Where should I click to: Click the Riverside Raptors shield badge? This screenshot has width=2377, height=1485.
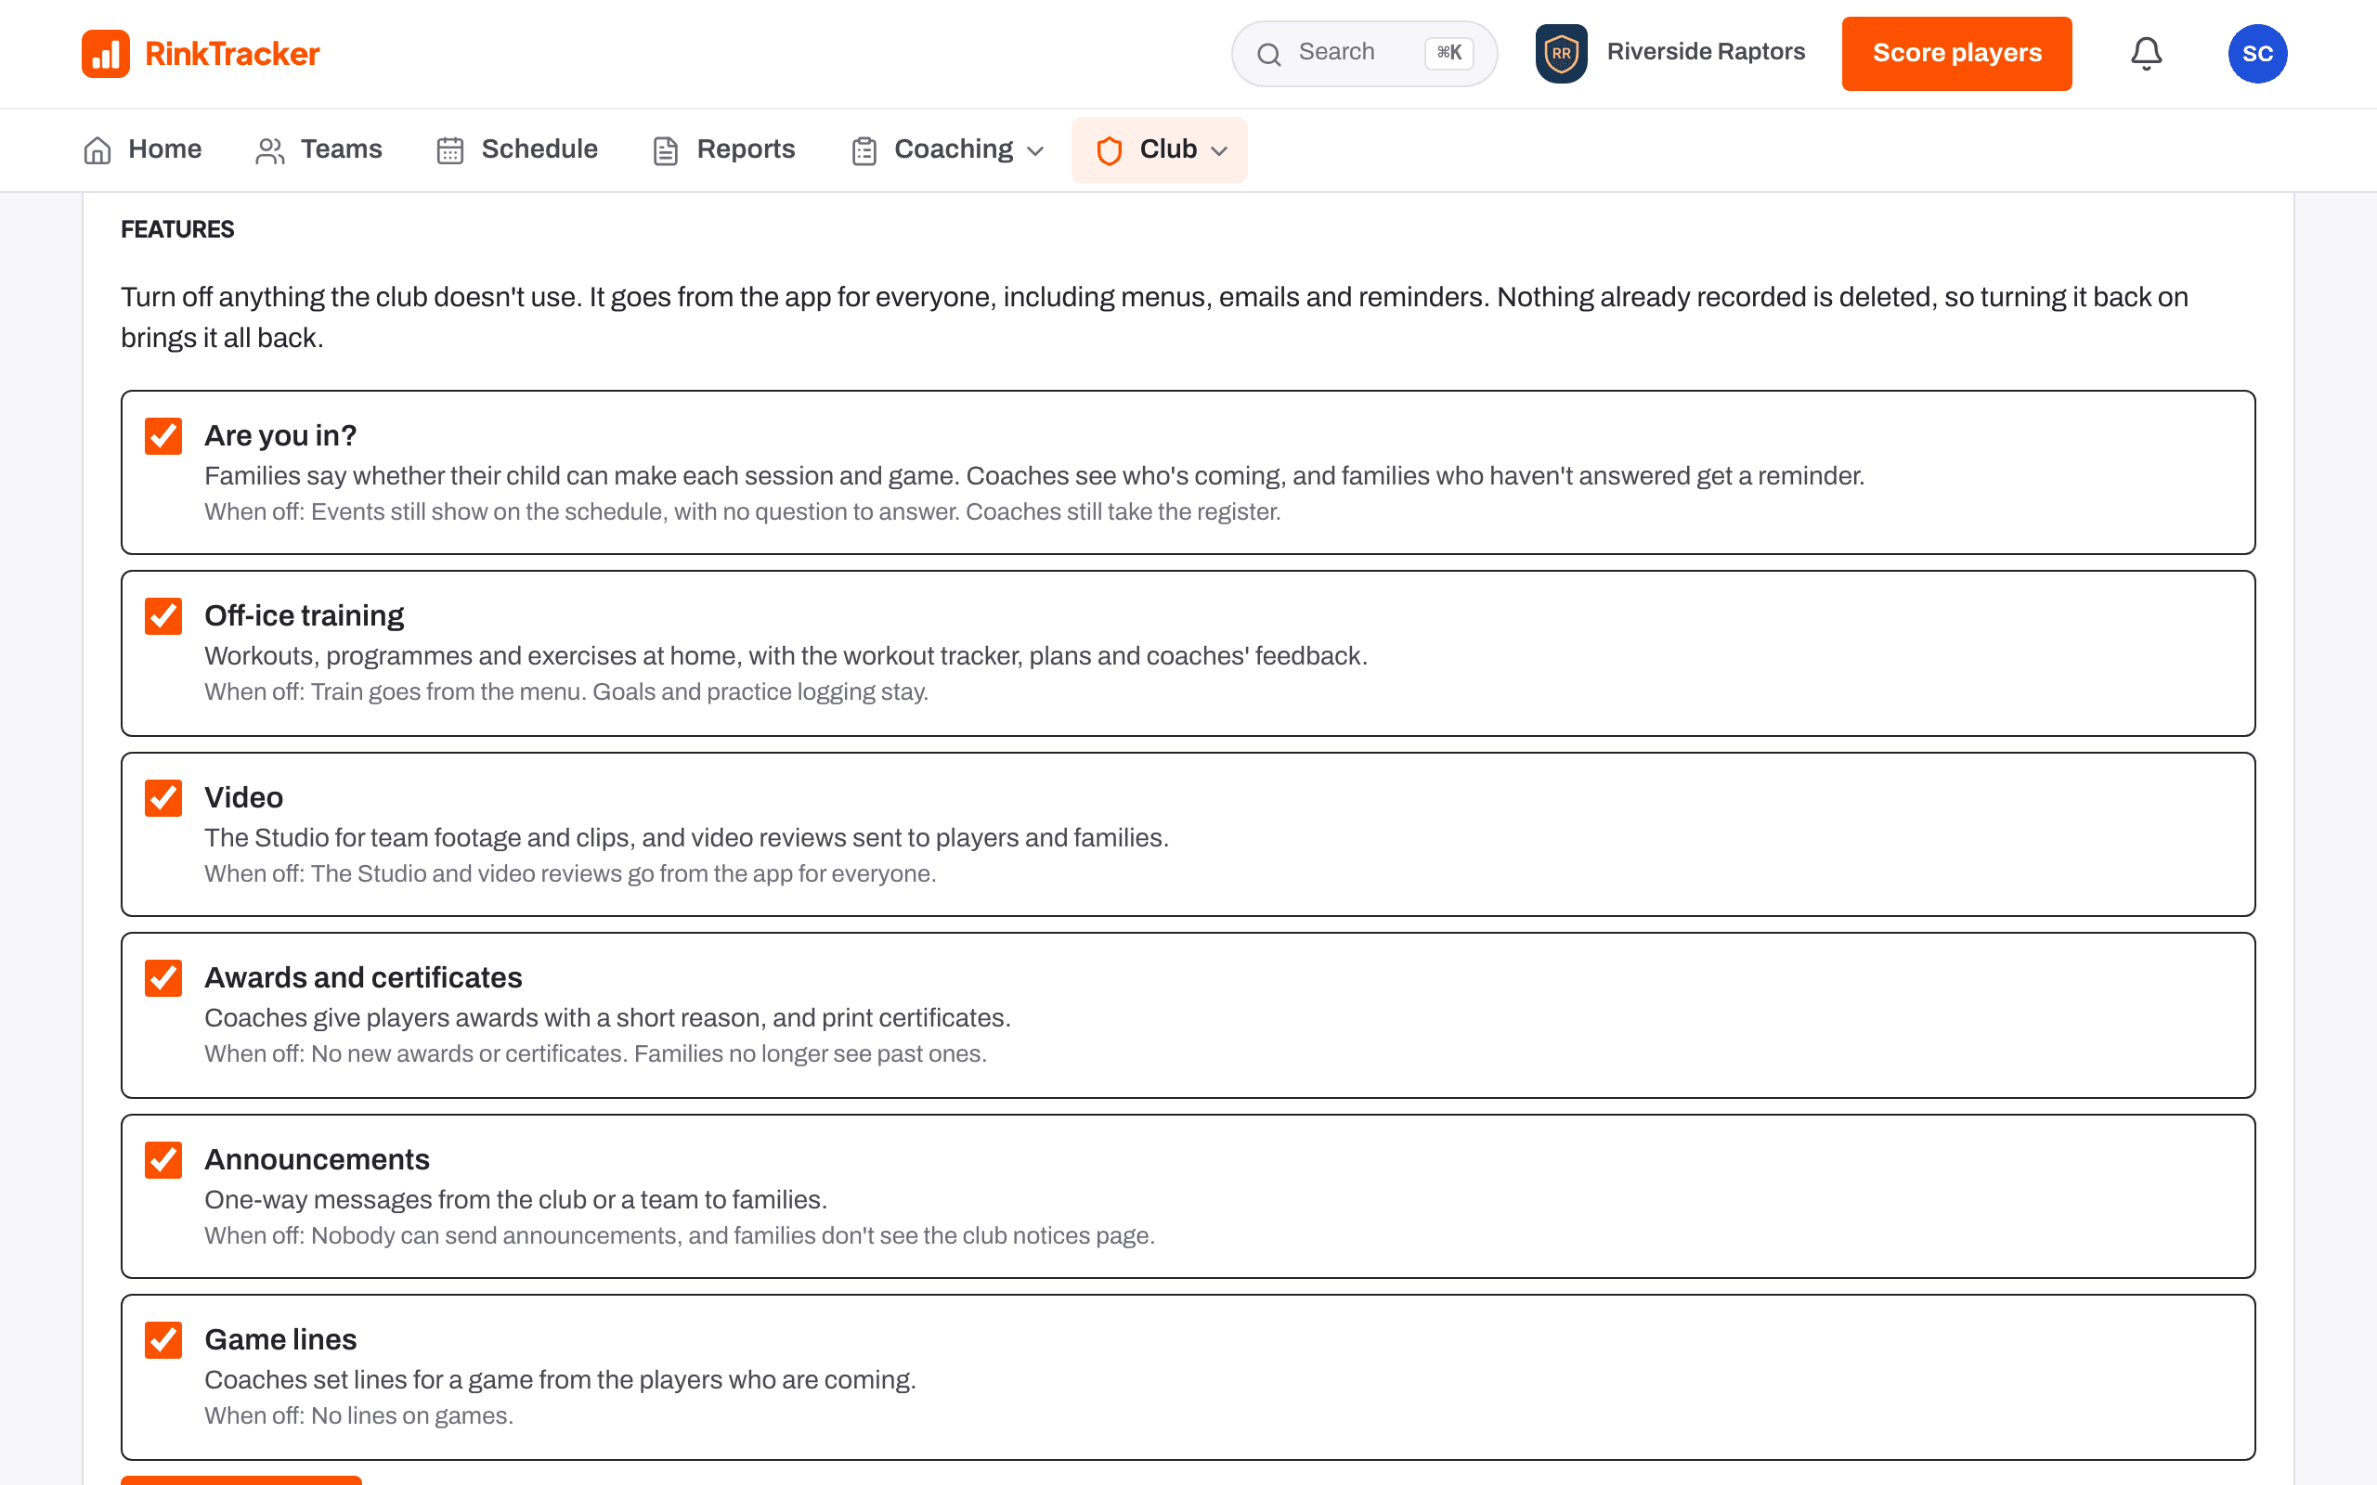tap(1561, 53)
